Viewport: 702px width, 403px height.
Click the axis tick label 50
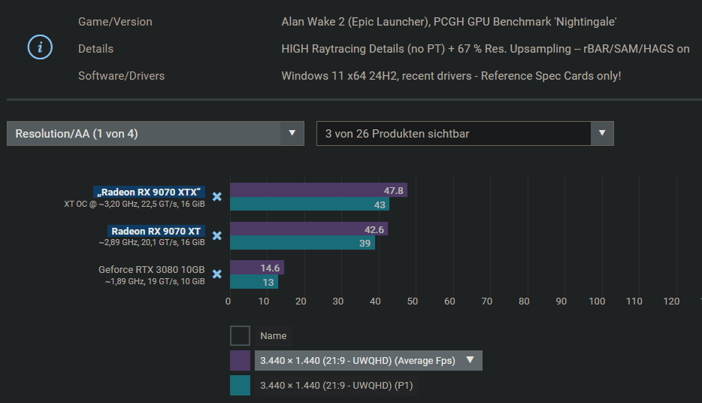(x=413, y=301)
